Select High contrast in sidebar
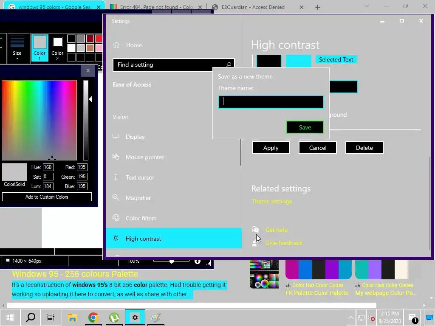Image resolution: width=435 pixels, height=326 pixels. (174, 239)
